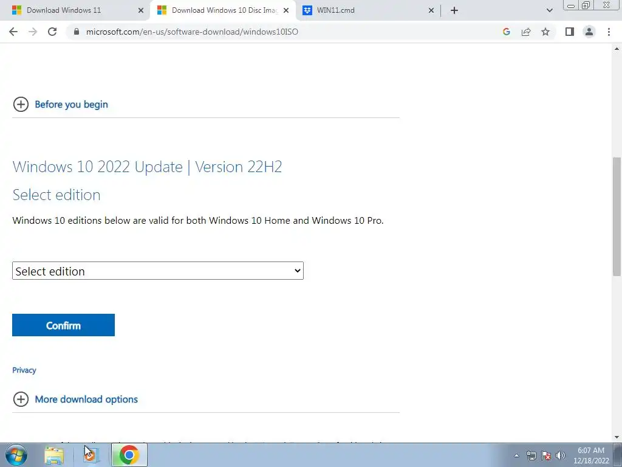
Task: Reload the current page
Action: click(52, 32)
